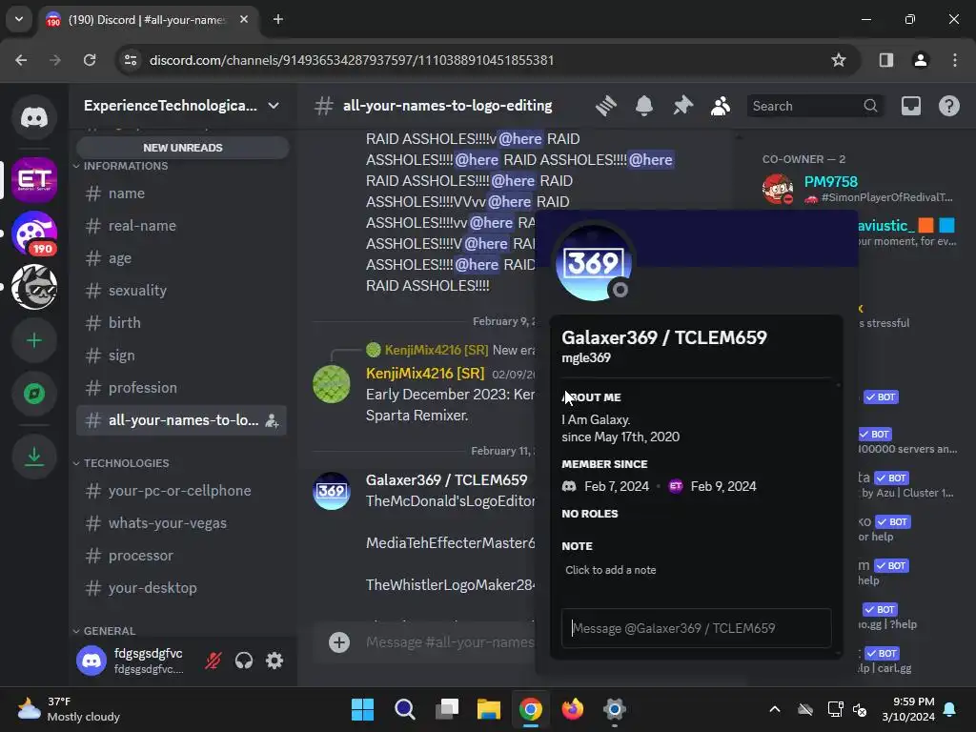Open the #name channel

pyautogui.click(x=181, y=193)
